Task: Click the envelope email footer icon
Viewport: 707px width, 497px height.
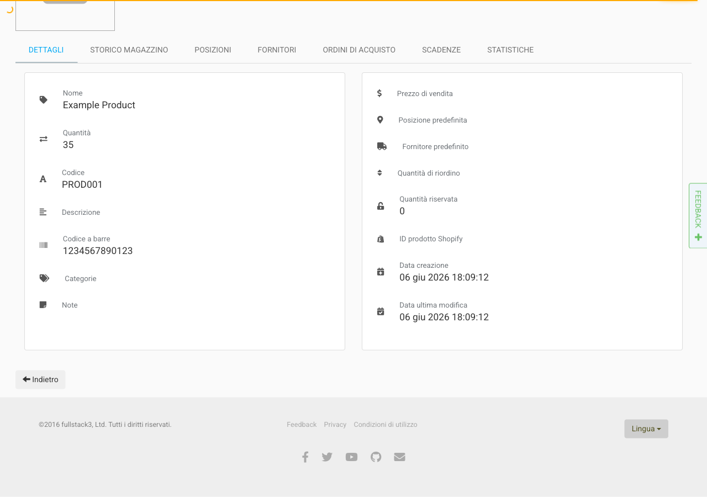Action: click(399, 457)
